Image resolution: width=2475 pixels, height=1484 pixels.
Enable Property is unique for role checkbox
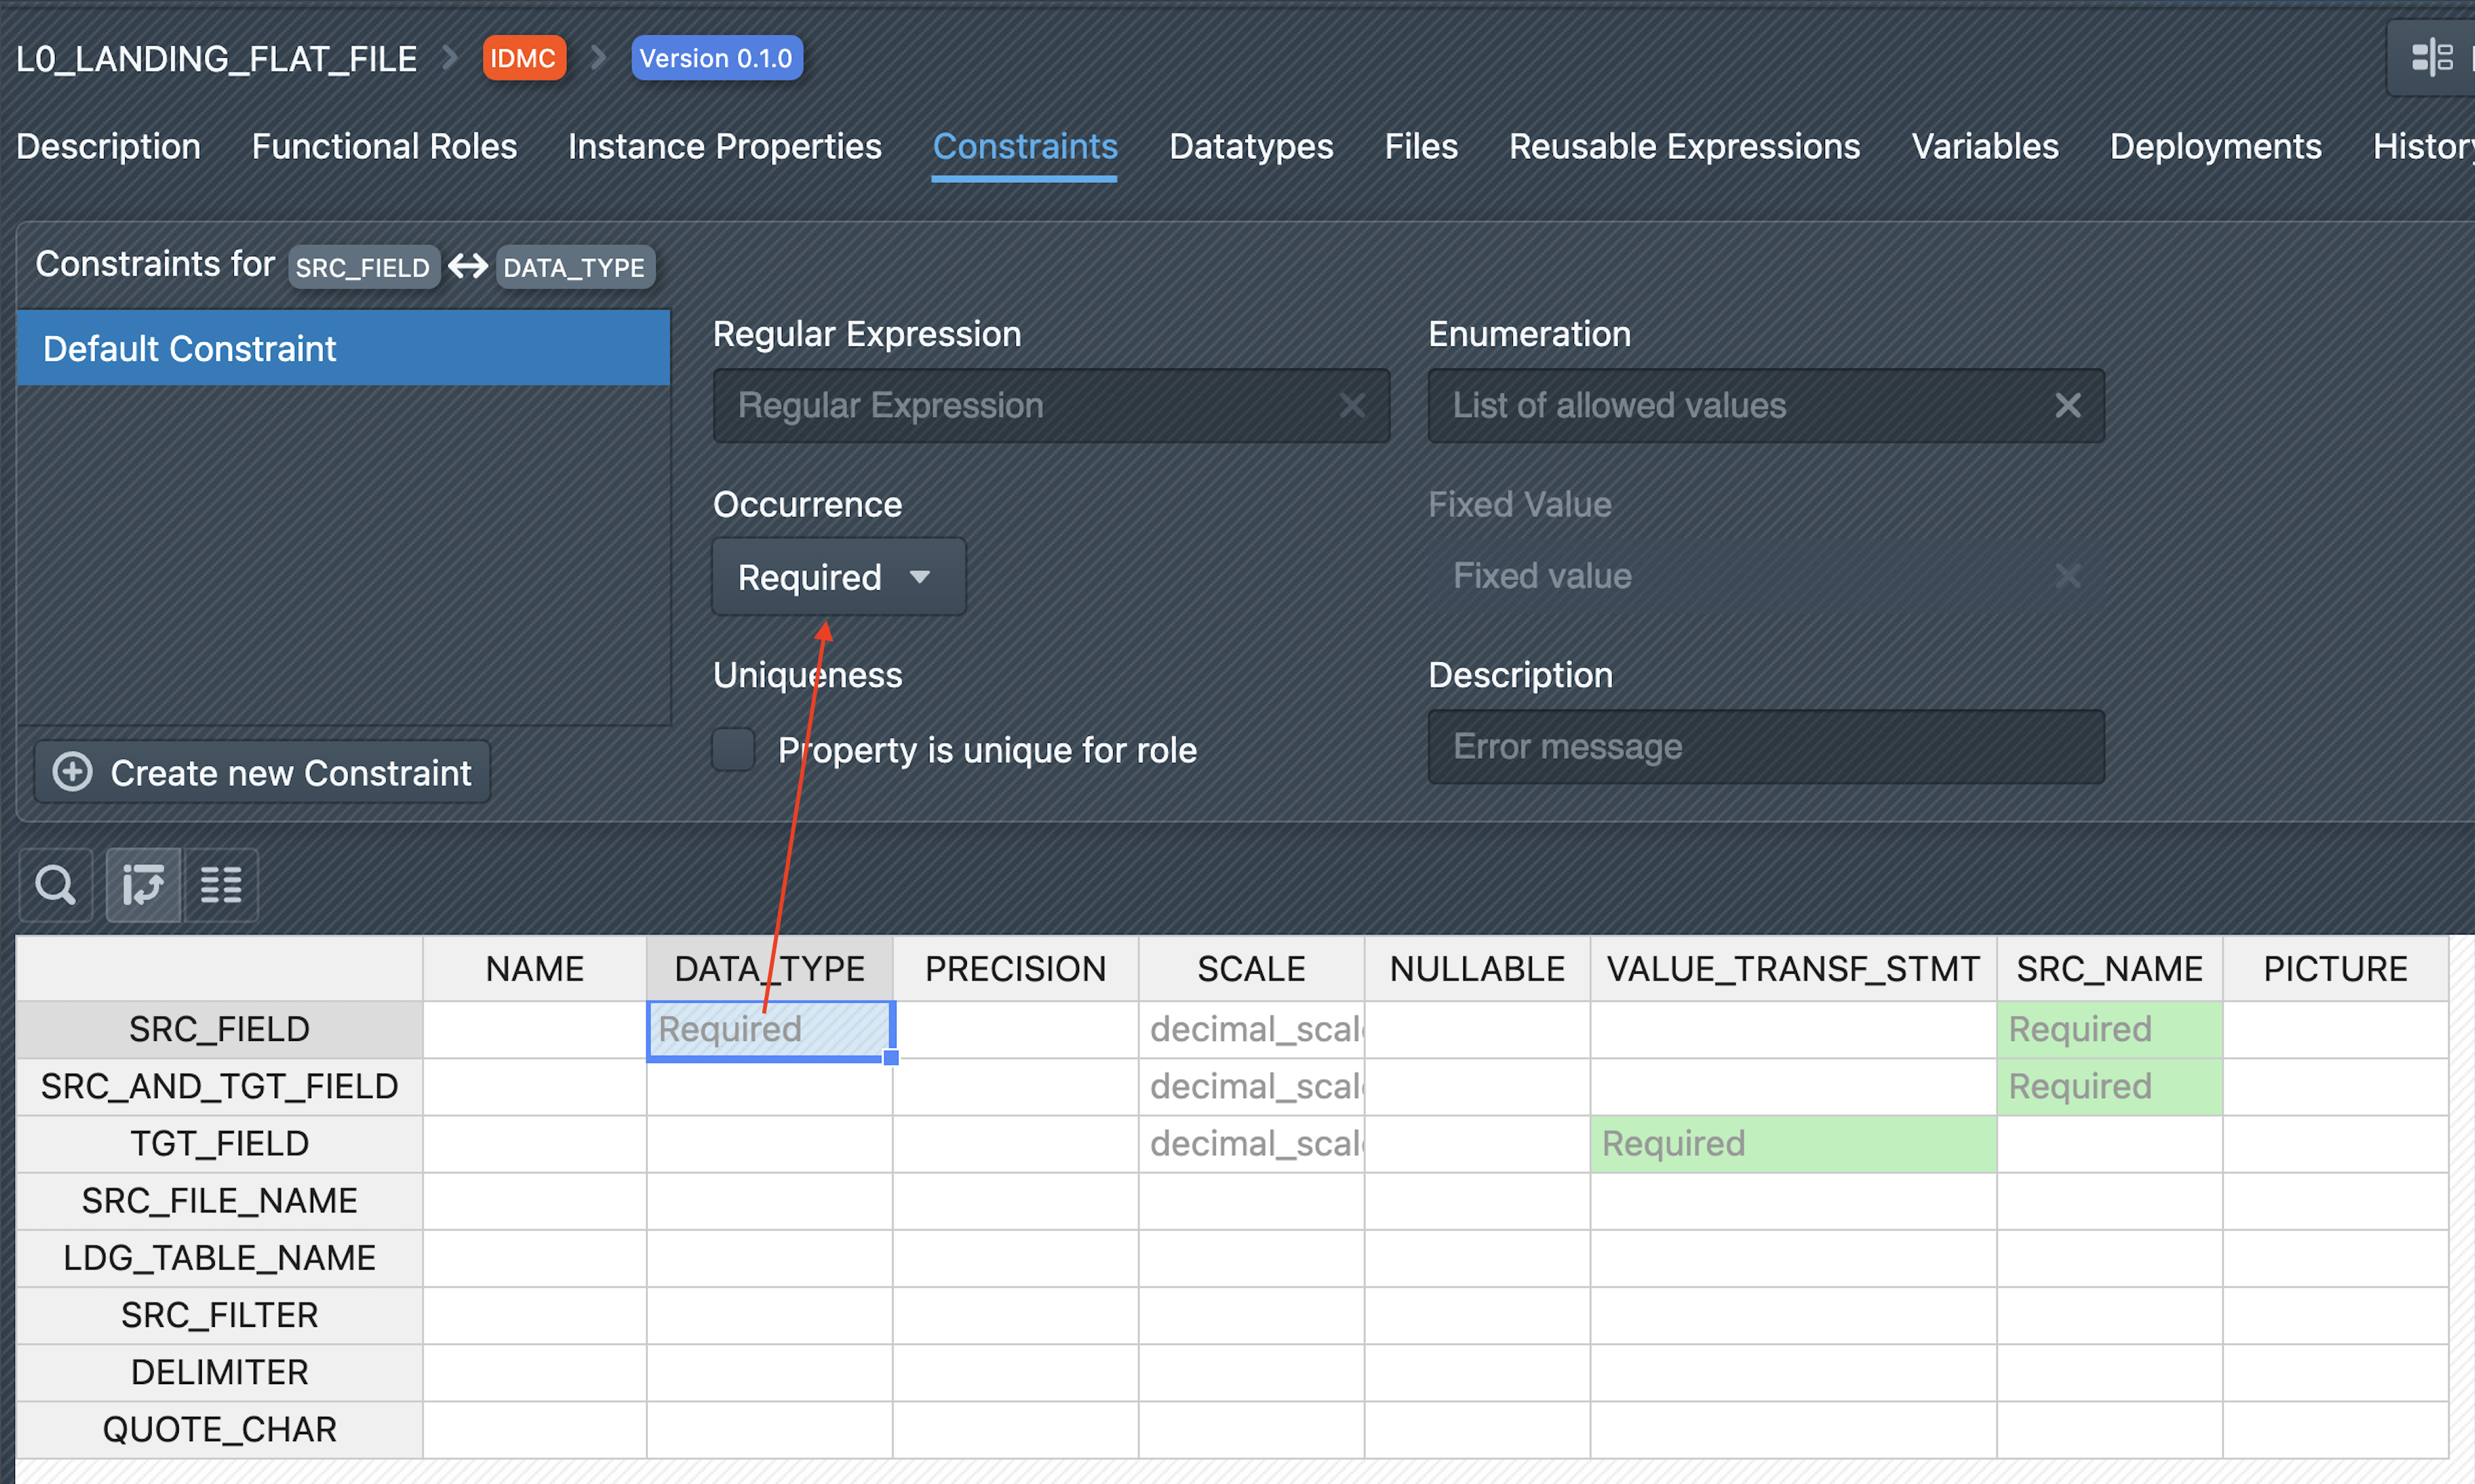click(733, 749)
